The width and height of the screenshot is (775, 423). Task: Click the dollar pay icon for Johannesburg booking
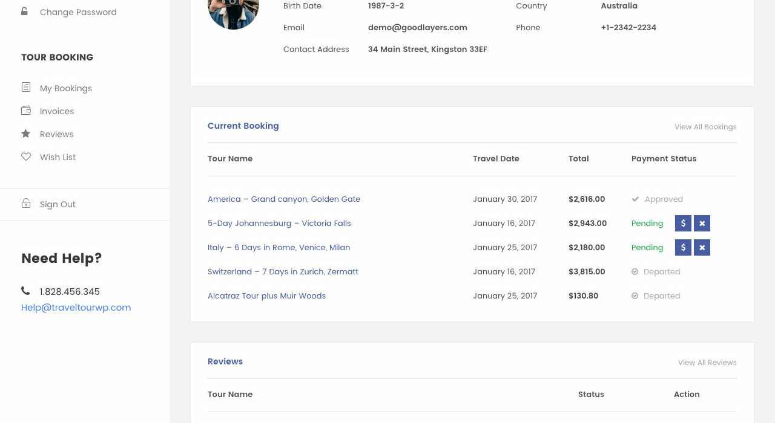(683, 224)
